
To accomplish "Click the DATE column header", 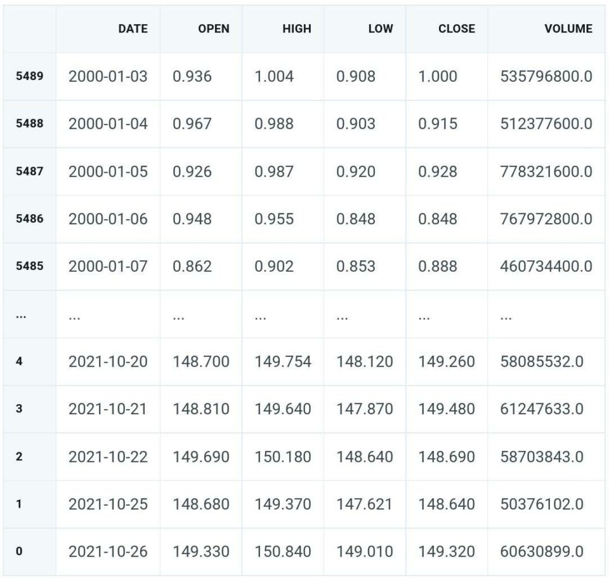I will pyautogui.click(x=132, y=28).
